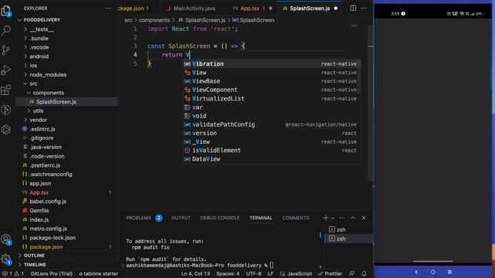Screen dimensions: 495x278
Task: Split the editor to the right
Action: point(353,8)
